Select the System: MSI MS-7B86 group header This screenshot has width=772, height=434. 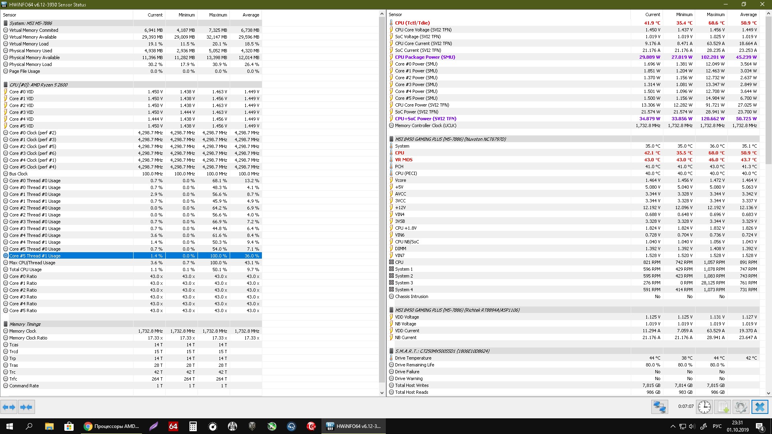click(132, 23)
